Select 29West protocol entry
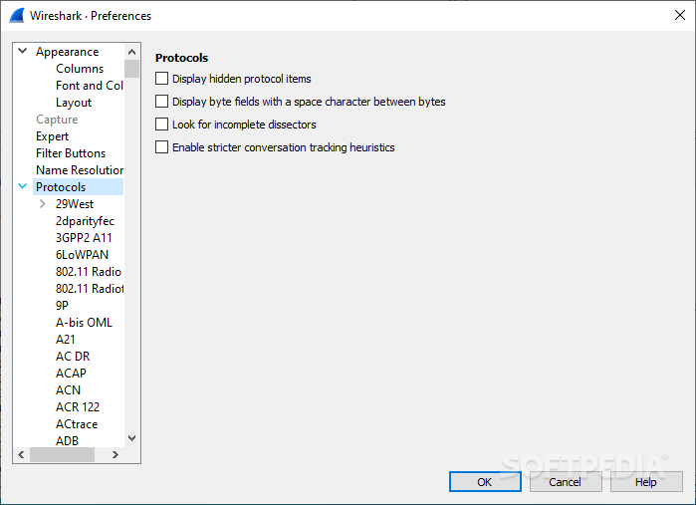This screenshot has width=696, height=505. point(75,204)
